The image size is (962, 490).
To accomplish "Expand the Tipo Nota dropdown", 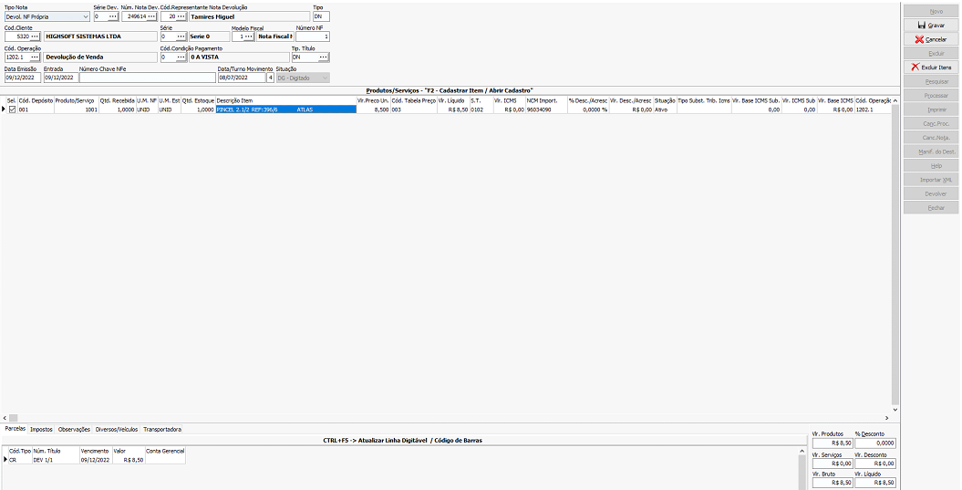I will point(85,16).
